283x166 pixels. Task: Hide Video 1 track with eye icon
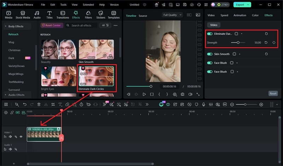coord(21,136)
